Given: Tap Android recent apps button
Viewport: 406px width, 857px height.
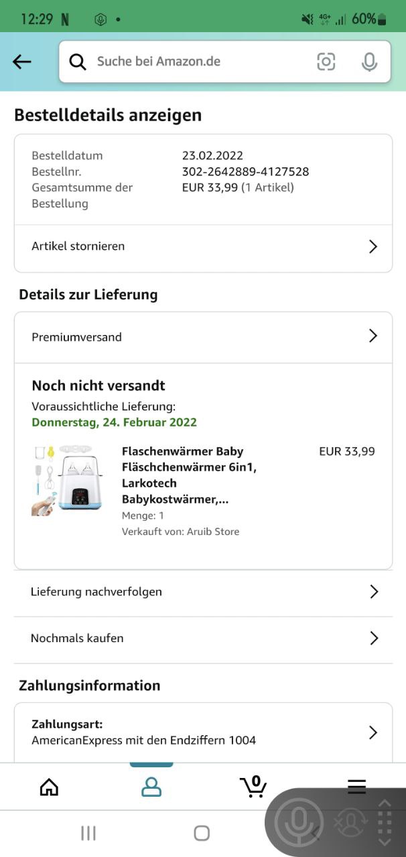Looking at the screenshot, I should coord(88,833).
